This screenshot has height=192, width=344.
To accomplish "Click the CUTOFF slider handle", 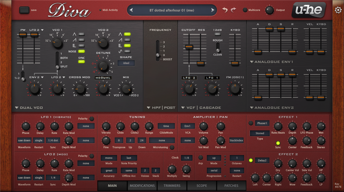I will pos(189,47).
